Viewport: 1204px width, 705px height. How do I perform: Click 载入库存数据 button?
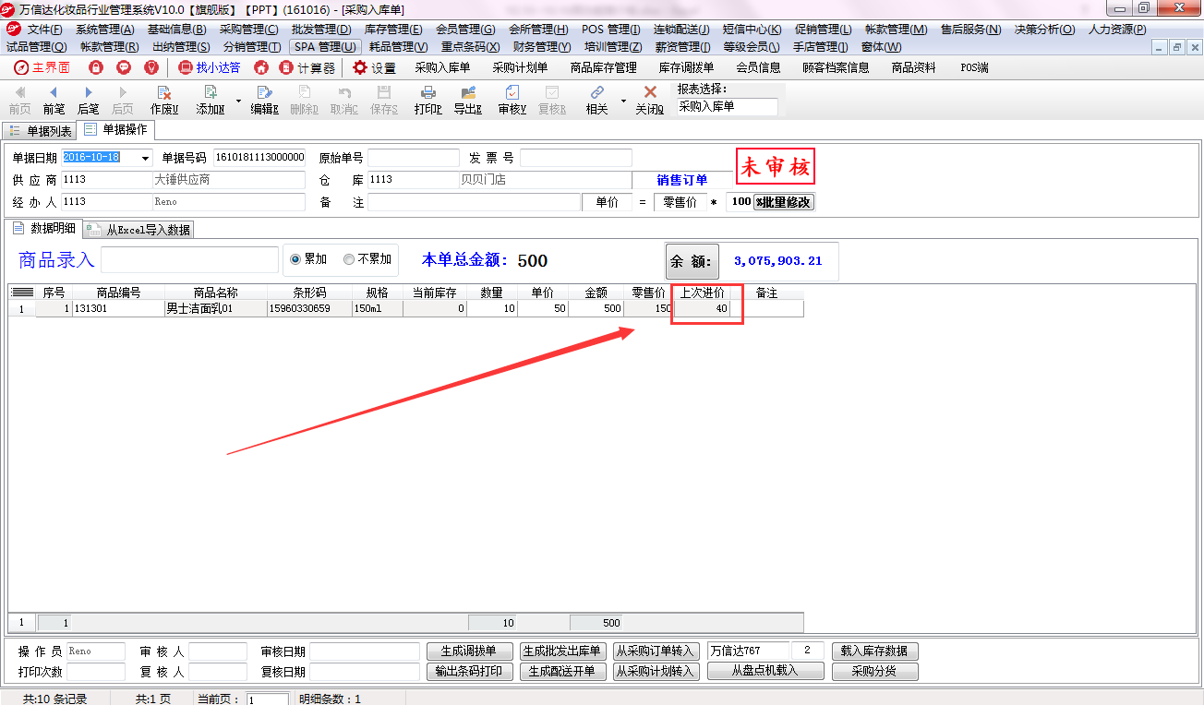874,651
